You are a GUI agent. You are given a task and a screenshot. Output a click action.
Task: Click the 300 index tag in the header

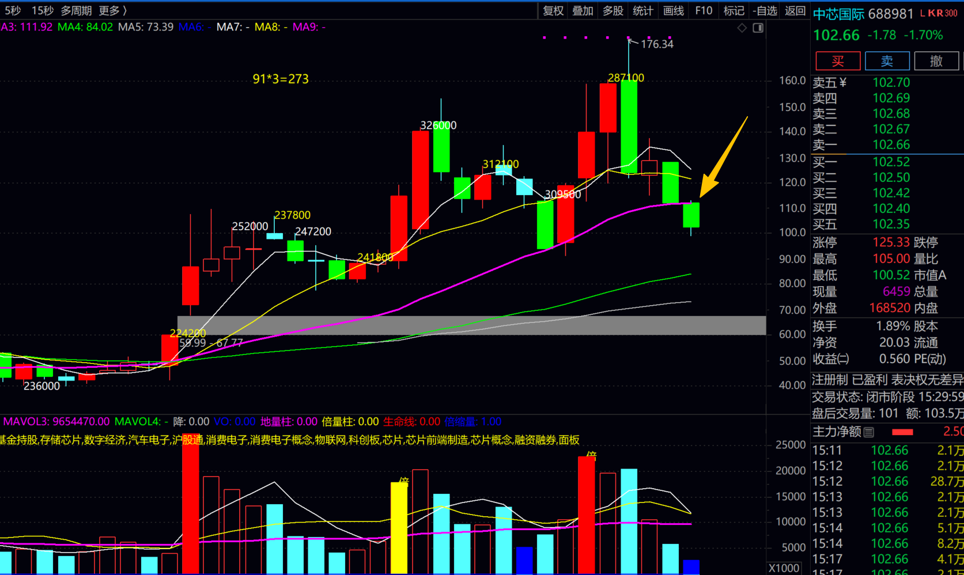(x=951, y=13)
